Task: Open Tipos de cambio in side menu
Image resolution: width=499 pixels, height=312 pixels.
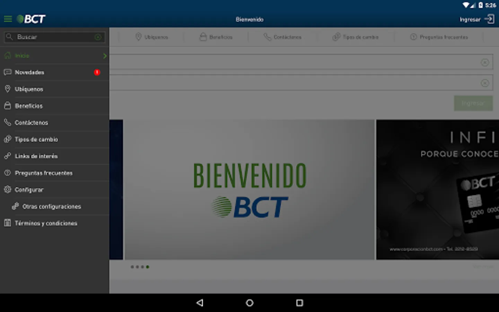Action: [x=55, y=139]
